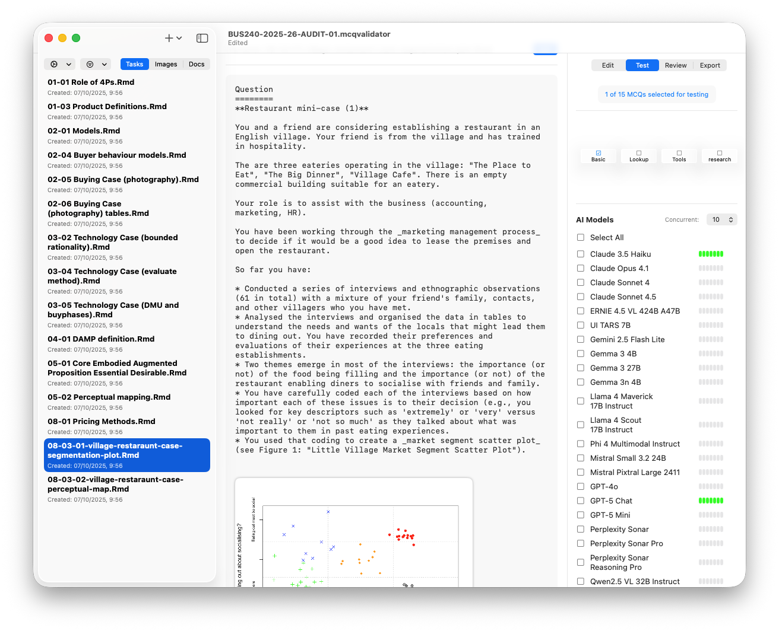Tick the Claude Opus 4.1 checkbox
The image size is (779, 631).
coord(581,268)
